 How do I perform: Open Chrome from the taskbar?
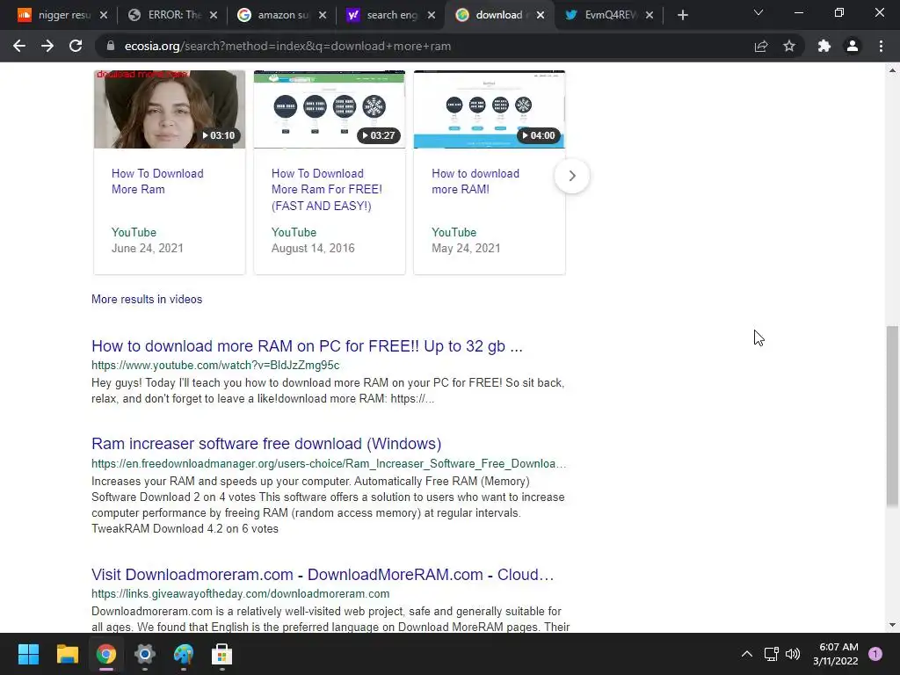[x=105, y=654]
